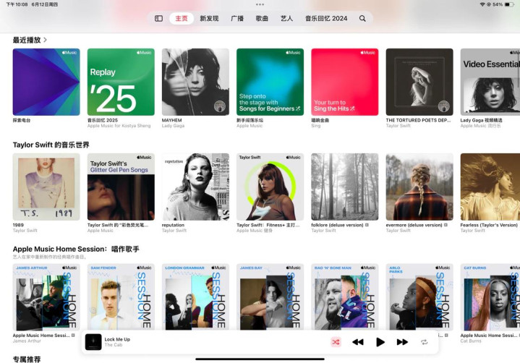Open Fearless (Taylor's Version) cover

[490, 187]
